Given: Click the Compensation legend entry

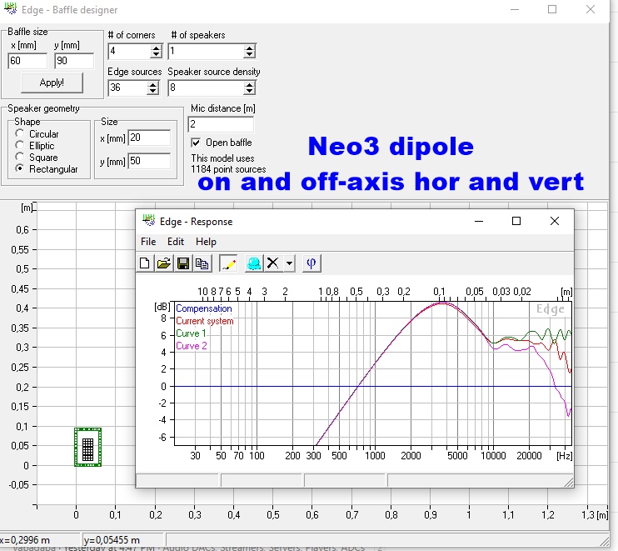Looking at the screenshot, I should click(204, 308).
